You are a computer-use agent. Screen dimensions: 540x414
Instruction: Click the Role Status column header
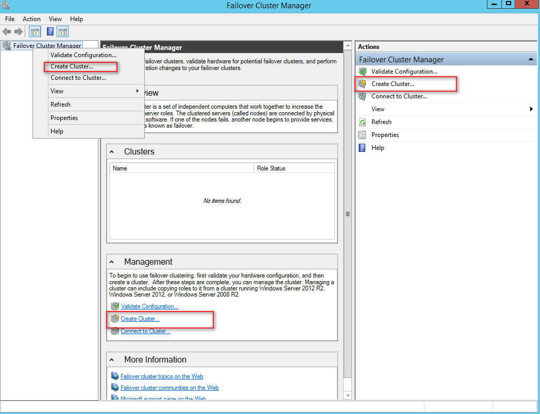tap(294, 168)
